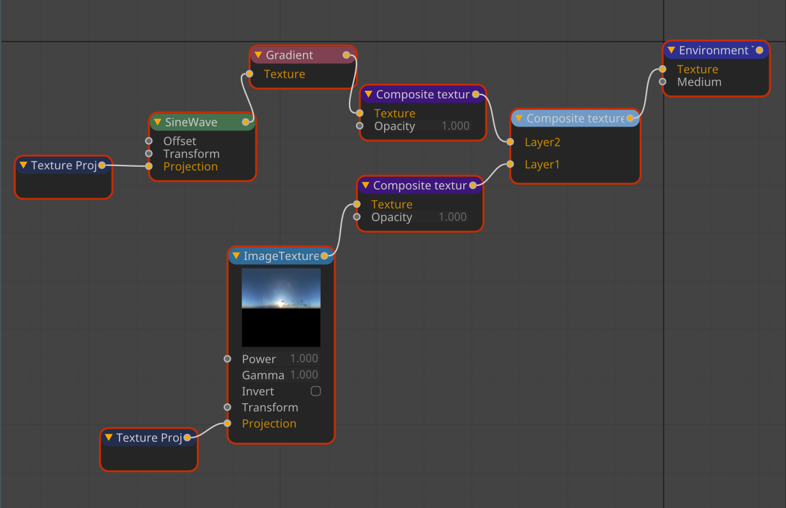Click the Layer2 input pin
Screen dimensions: 786x508
click(x=510, y=142)
